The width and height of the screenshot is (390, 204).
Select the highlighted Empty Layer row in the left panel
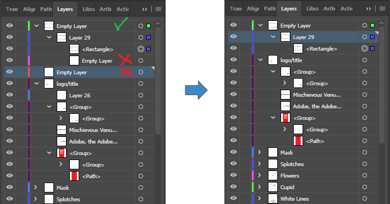pos(80,72)
